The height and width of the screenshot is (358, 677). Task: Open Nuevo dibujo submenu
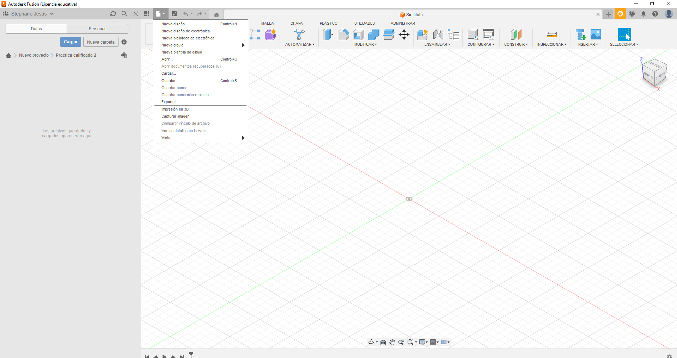[x=200, y=45]
